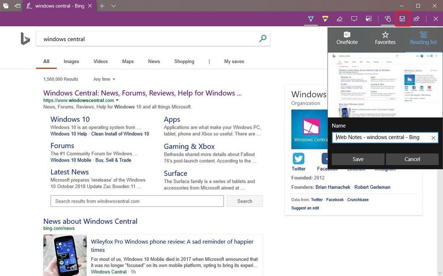This screenshot has width=443, height=276.
Task: Activate the Clip region tool
Action: coord(369,19)
